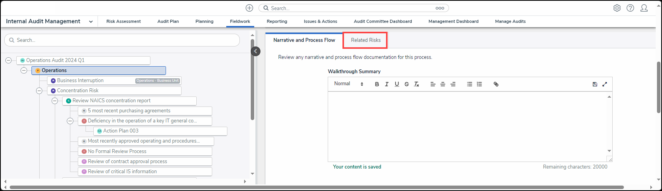Apply italic formatting in the editor
Image resolution: width=662 pixels, height=191 pixels.
387,84
